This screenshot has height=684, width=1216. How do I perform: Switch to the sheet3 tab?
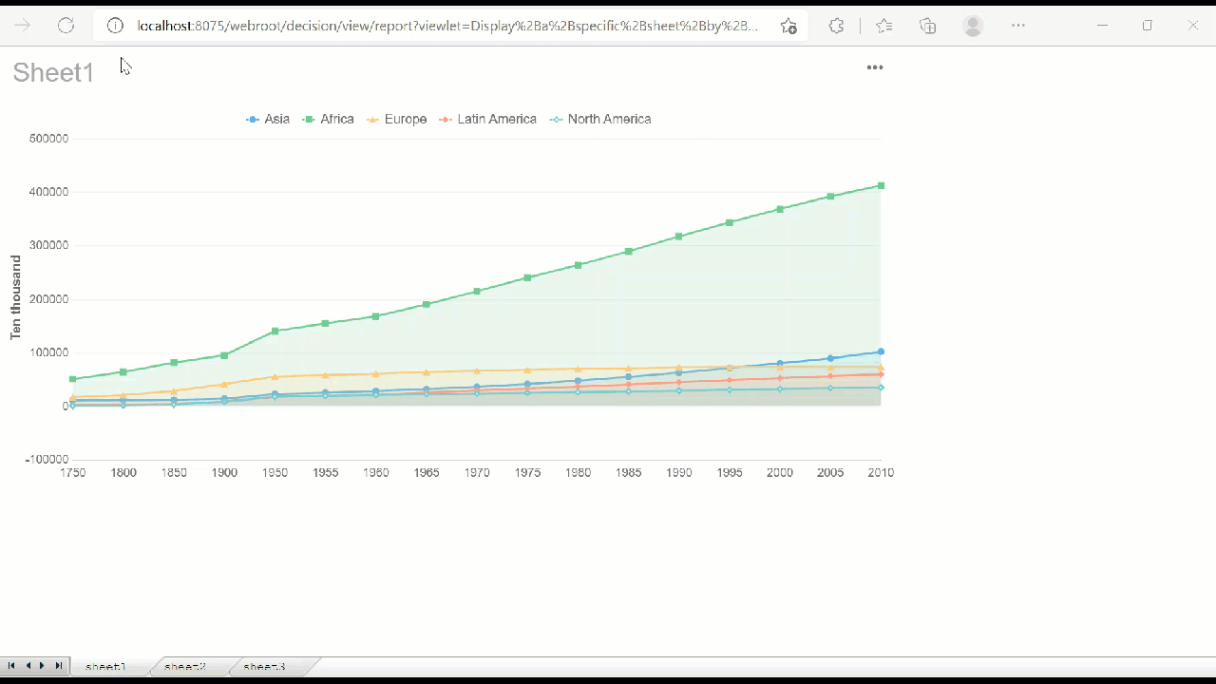point(264,667)
